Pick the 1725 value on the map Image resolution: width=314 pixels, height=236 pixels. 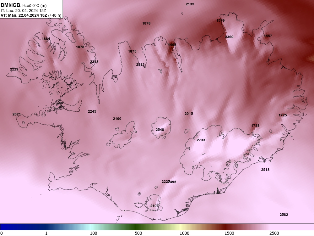tap(283, 115)
